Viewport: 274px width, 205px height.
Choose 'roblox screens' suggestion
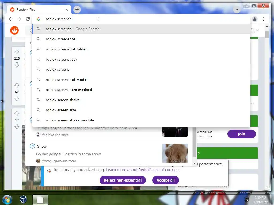point(141,69)
